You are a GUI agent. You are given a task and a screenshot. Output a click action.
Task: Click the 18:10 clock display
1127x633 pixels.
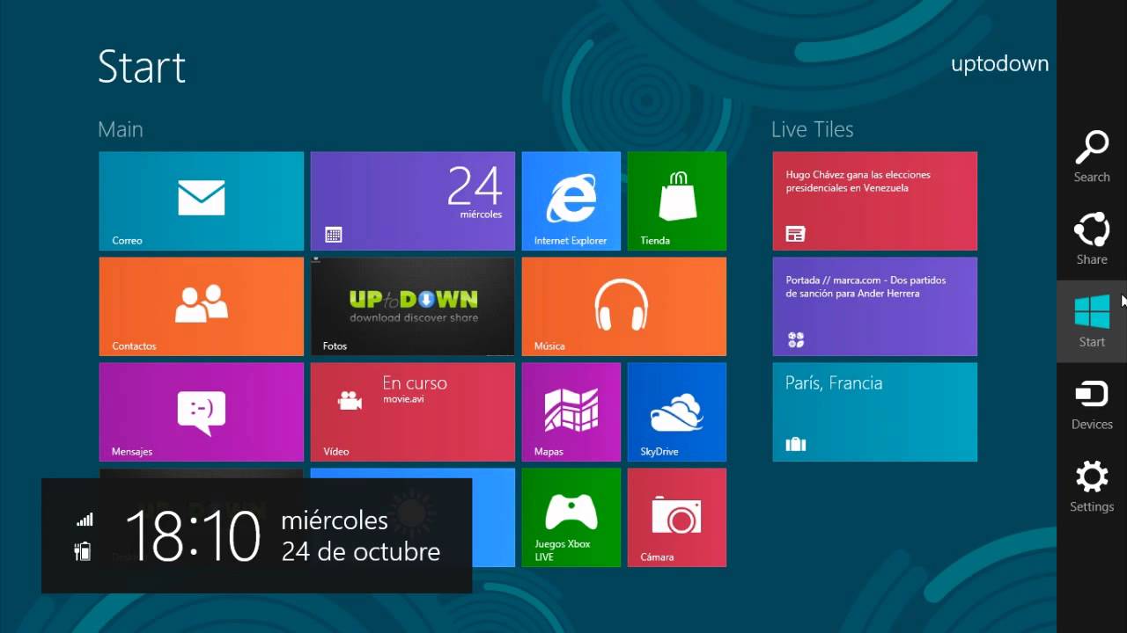click(x=193, y=536)
